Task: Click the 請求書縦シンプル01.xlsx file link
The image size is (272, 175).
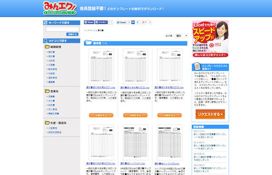Action: pyautogui.click(x=133, y=164)
